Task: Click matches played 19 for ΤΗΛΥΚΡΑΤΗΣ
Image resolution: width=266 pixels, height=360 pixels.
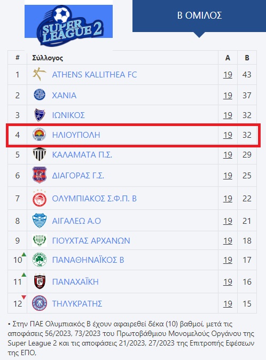Action: pos(228,304)
